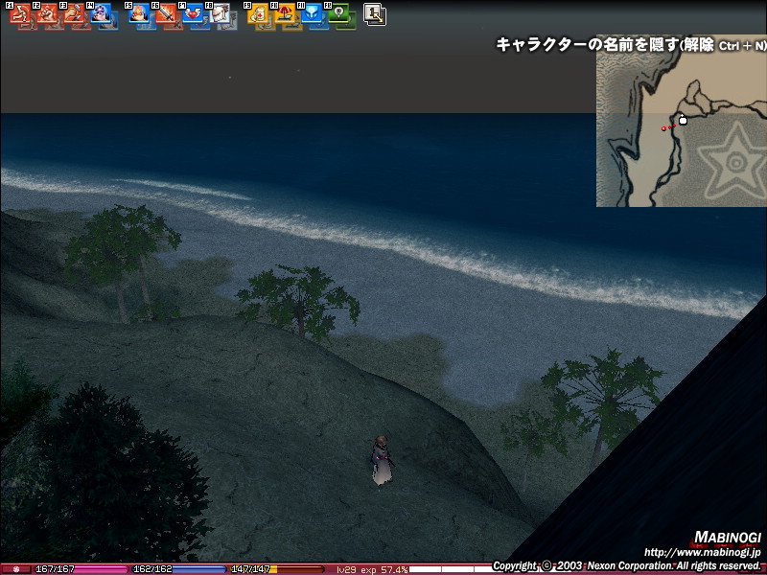Activate the F9 first aid bottle icon
The width and height of the screenshot is (767, 575).
click(x=258, y=13)
